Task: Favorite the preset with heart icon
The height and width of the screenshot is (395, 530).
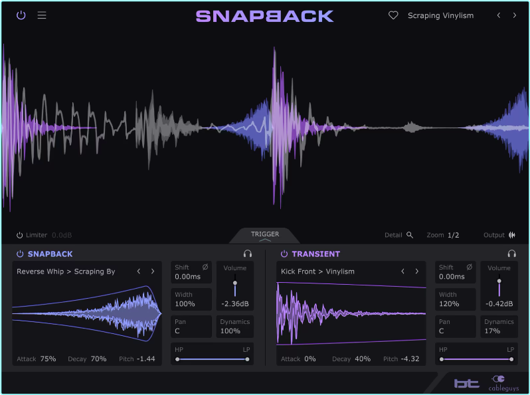Action: (x=393, y=15)
